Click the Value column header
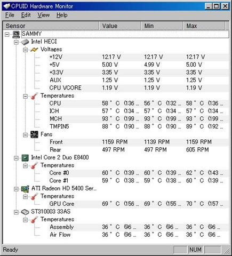The image size is (232, 256). [x=121, y=26]
